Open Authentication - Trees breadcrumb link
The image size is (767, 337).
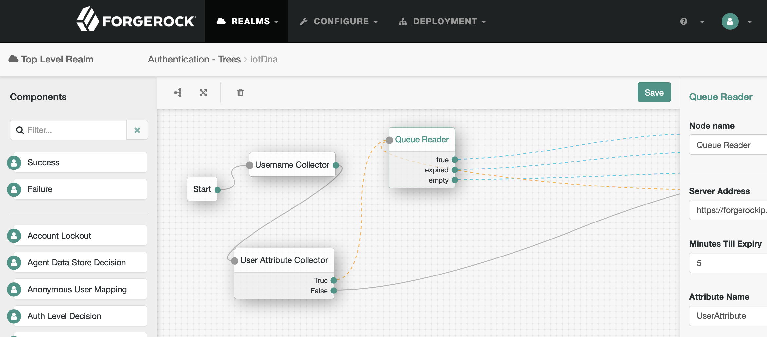click(x=194, y=59)
